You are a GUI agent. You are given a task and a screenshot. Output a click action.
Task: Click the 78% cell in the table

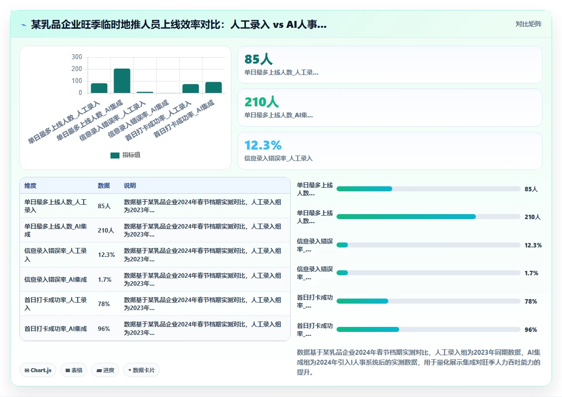point(104,304)
